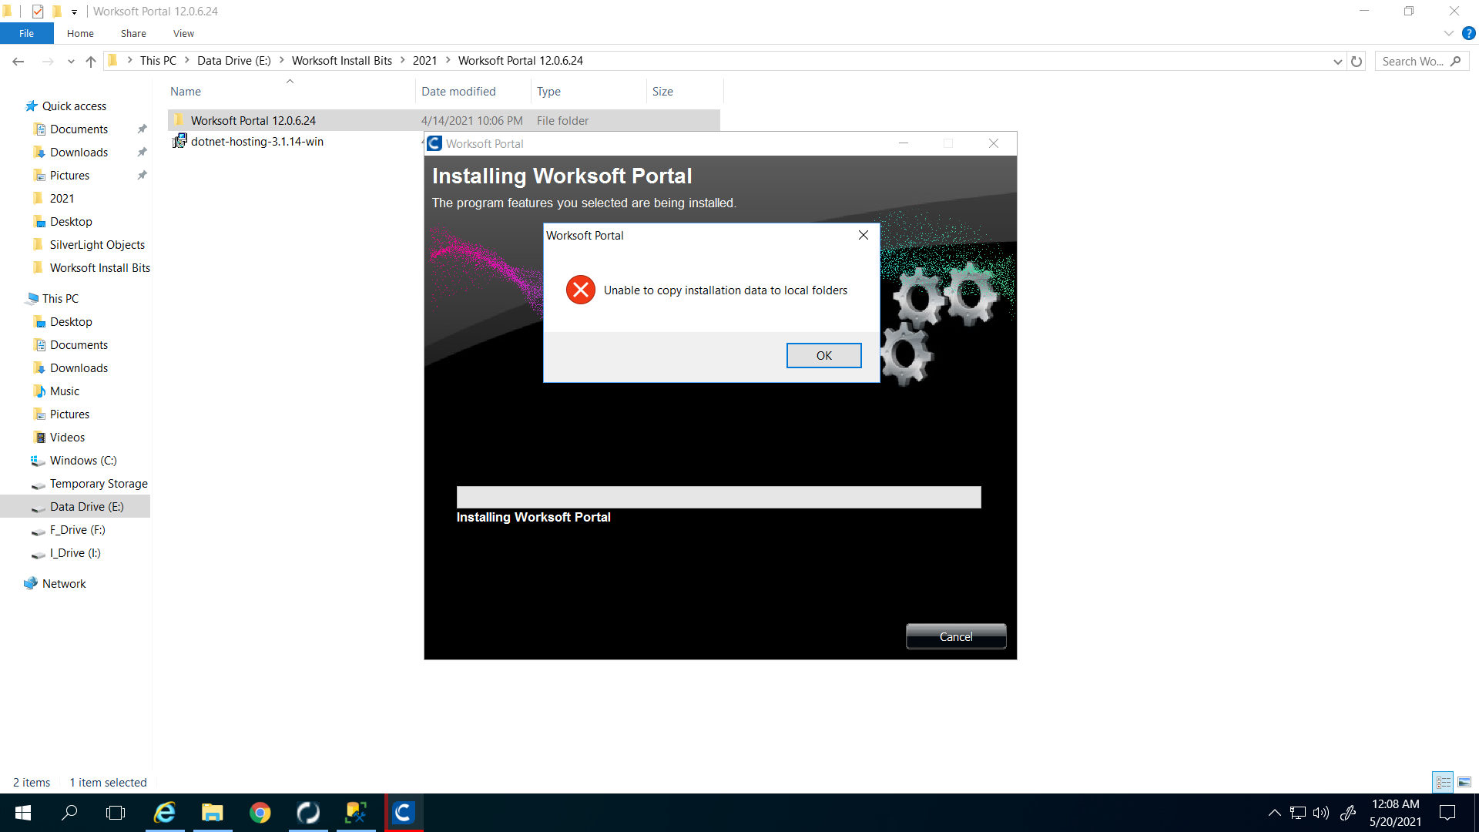Click the installer progress bar

[x=719, y=497]
